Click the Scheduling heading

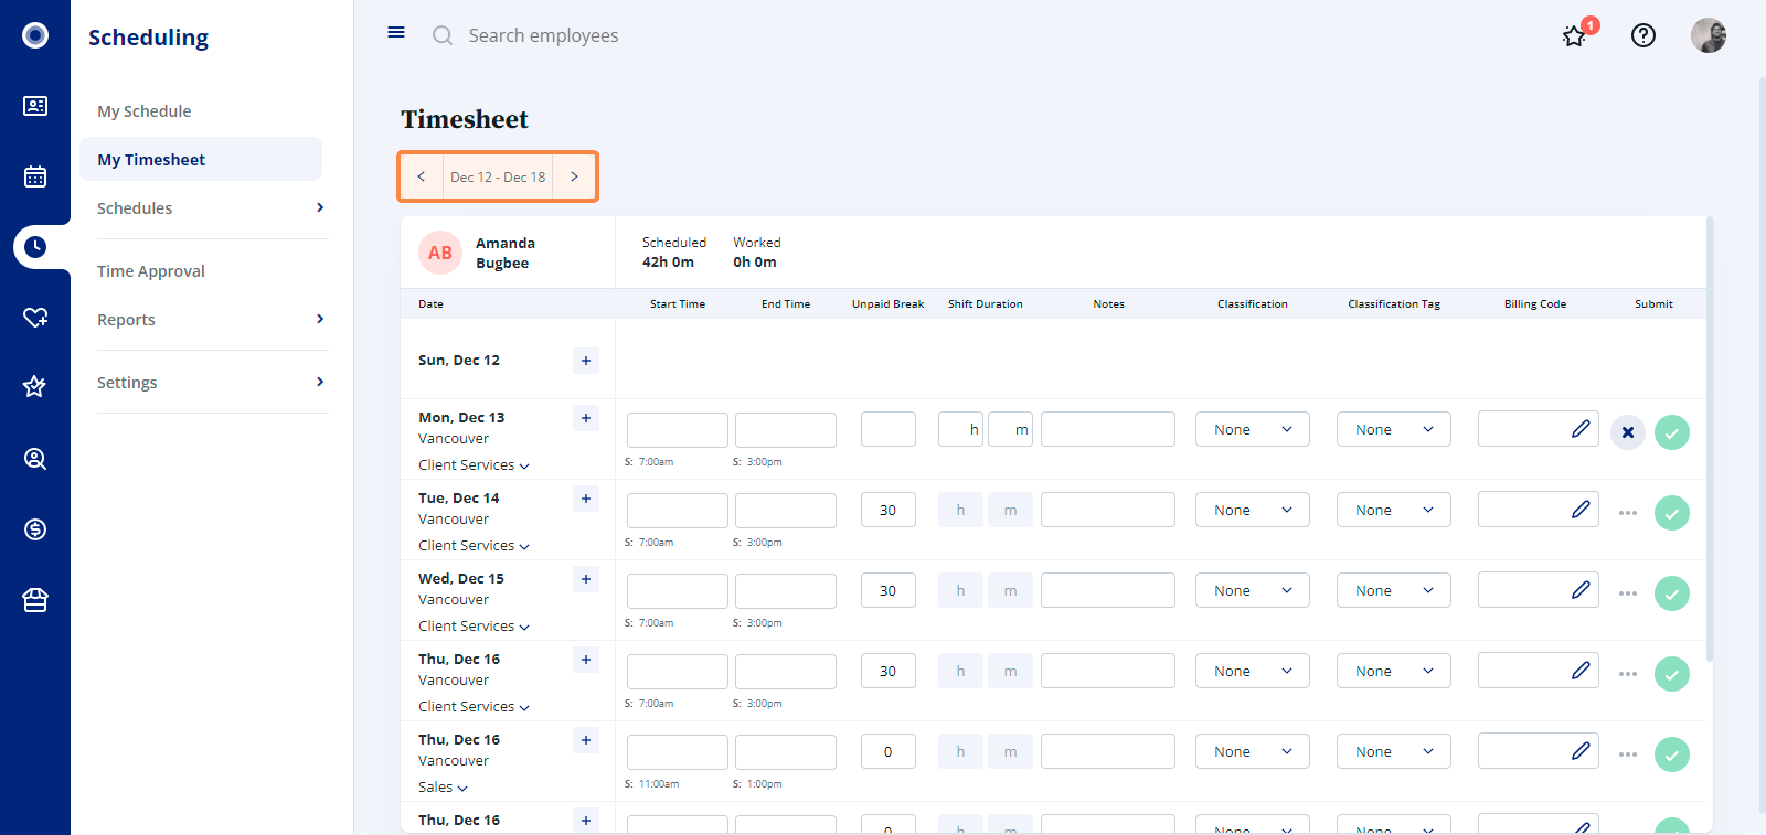click(148, 36)
